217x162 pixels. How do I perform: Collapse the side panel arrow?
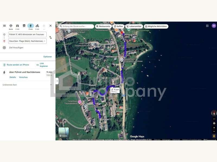click(57, 81)
